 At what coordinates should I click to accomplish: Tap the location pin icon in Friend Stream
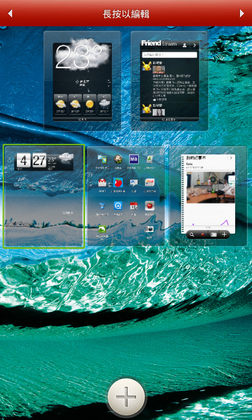click(x=184, y=45)
